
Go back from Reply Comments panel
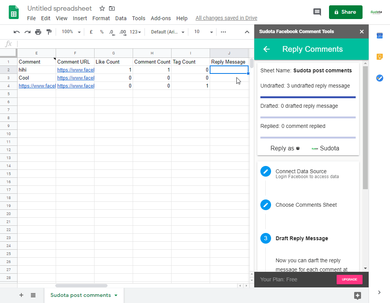tap(266, 49)
